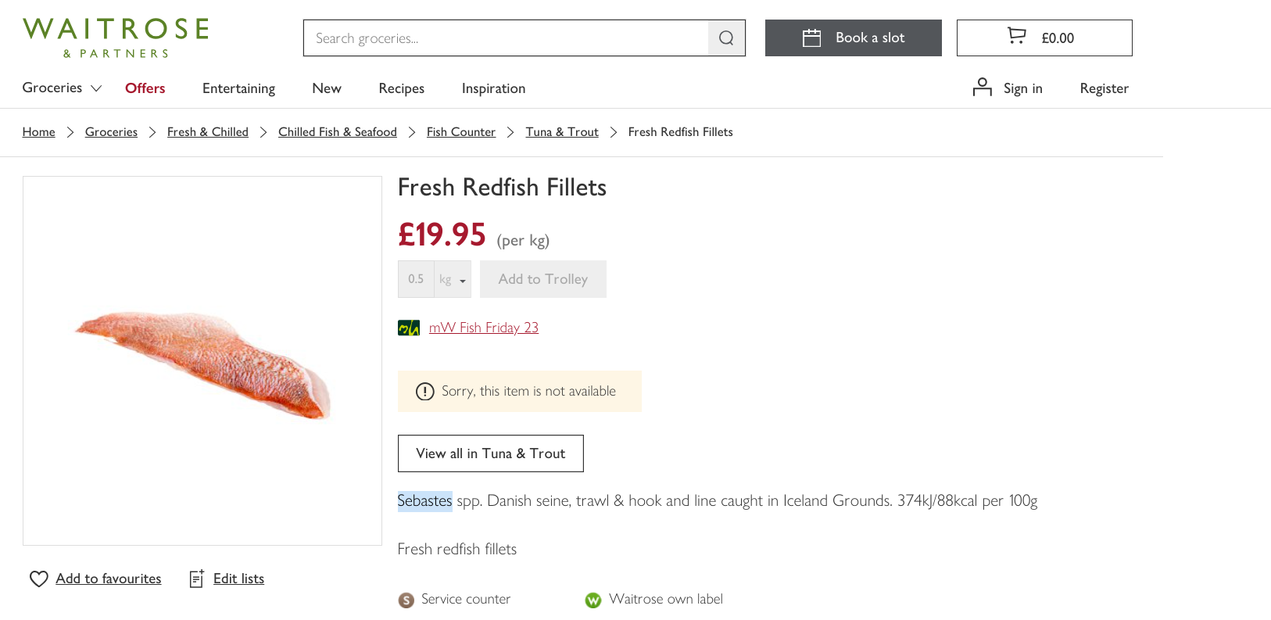Click the magnifying glass search icon
The width and height of the screenshot is (1271, 620).
pyautogui.click(x=726, y=38)
